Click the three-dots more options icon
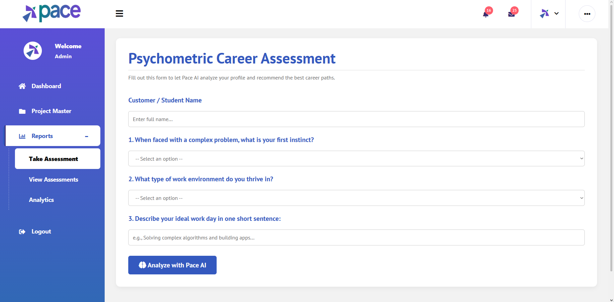614x302 pixels. 587,14
